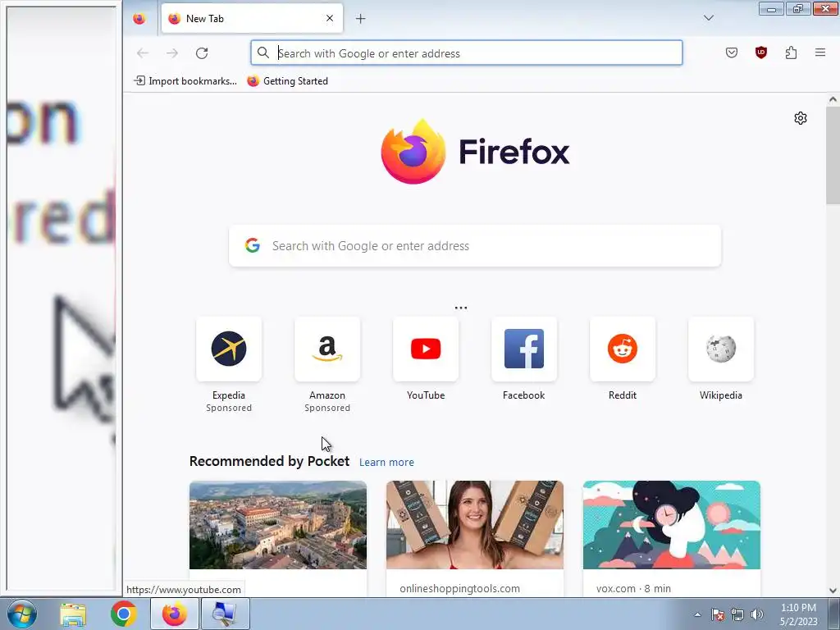This screenshot has height=630, width=840.
Task: Focus the address bar search field
Action: pyautogui.click(x=467, y=53)
